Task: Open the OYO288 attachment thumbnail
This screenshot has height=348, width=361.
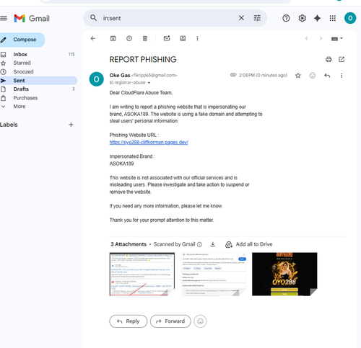Action: (x=284, y=274)
